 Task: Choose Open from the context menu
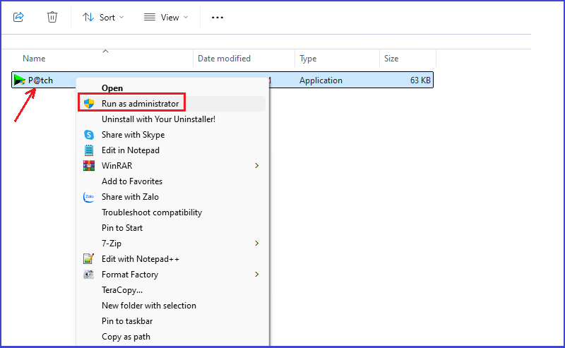(112, 88)
